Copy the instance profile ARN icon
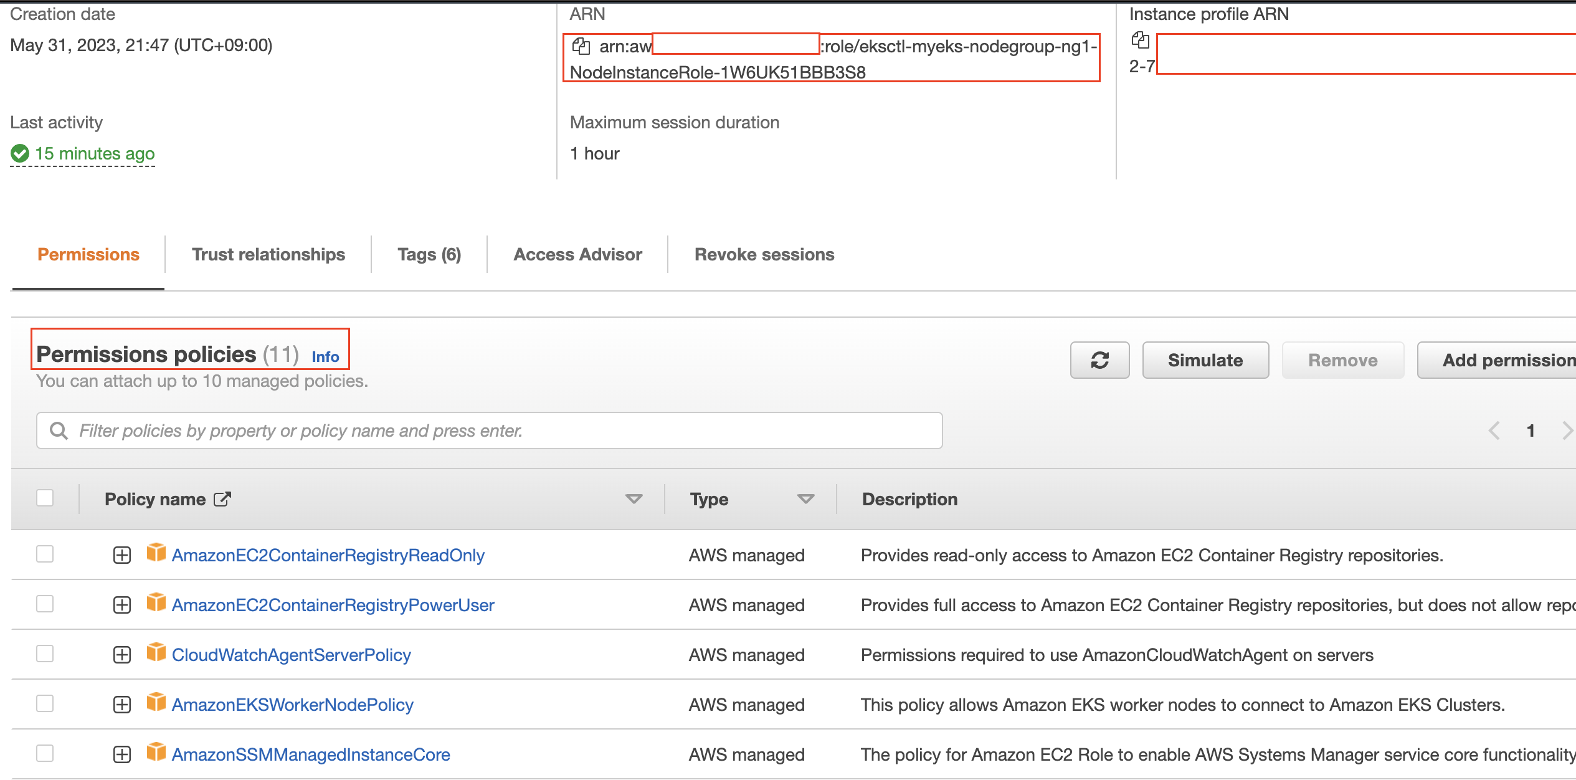The height and width of the screenshot is (780, 1576). click(x=1140, y=40)
